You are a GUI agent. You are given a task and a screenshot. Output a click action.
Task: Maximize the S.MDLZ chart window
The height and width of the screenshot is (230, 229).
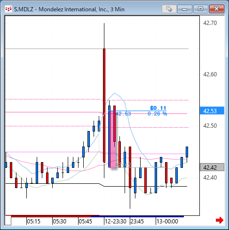pyautogui.click(x=201, y=9)
